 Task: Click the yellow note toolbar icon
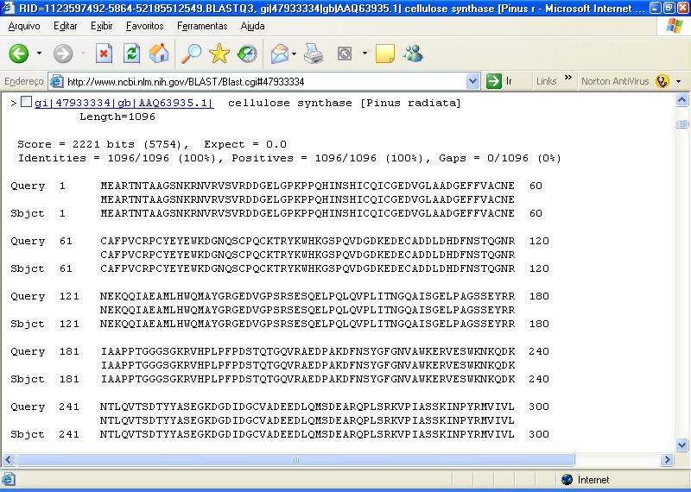click(x=384, y=54)
